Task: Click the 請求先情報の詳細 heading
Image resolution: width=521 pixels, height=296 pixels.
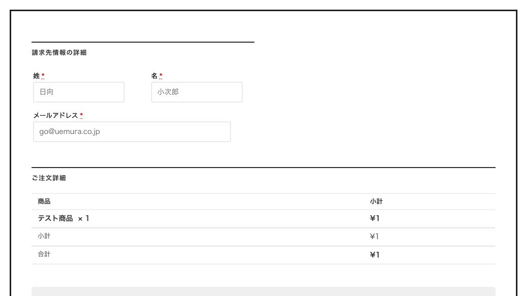Action: click(x=59, y=52)
